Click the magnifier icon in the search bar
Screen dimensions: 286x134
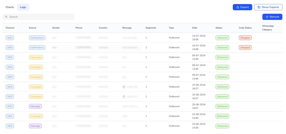tap(6, 17)
